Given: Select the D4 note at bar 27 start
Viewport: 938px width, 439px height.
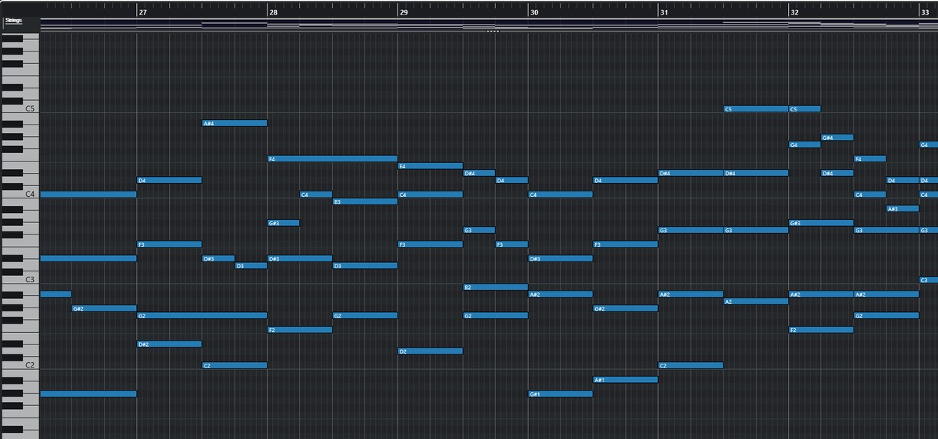Looking at the screenshot, I should click(169, 181).
